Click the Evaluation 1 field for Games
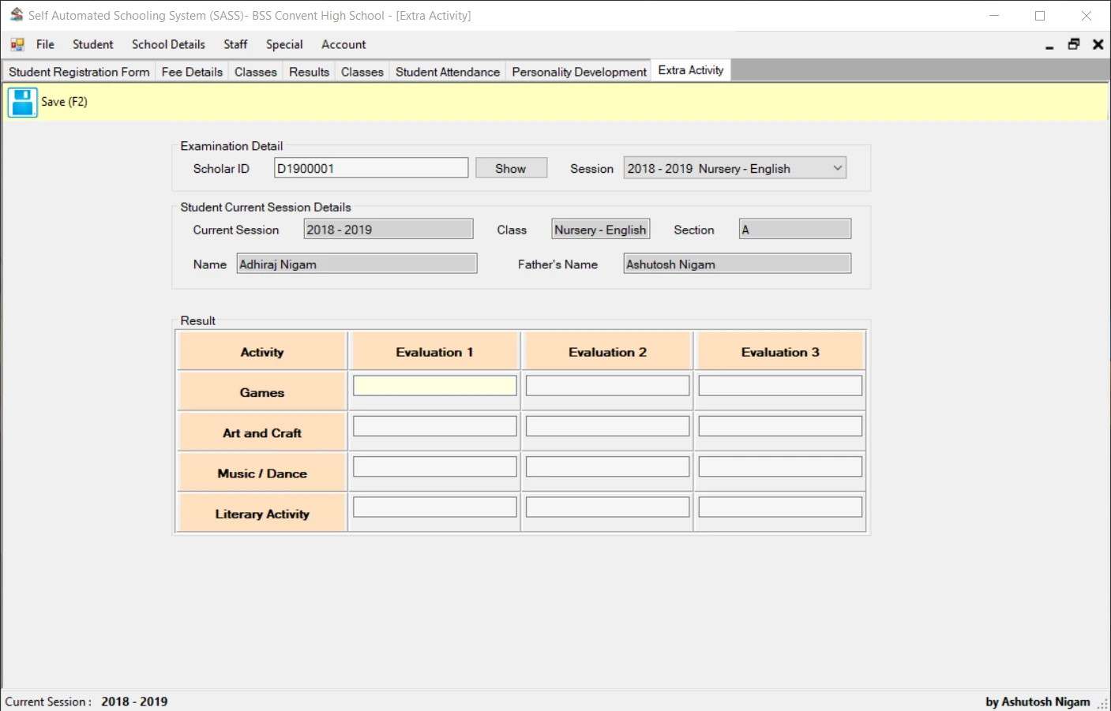This screenshot has height=711, width=1111. coord(434,385)
